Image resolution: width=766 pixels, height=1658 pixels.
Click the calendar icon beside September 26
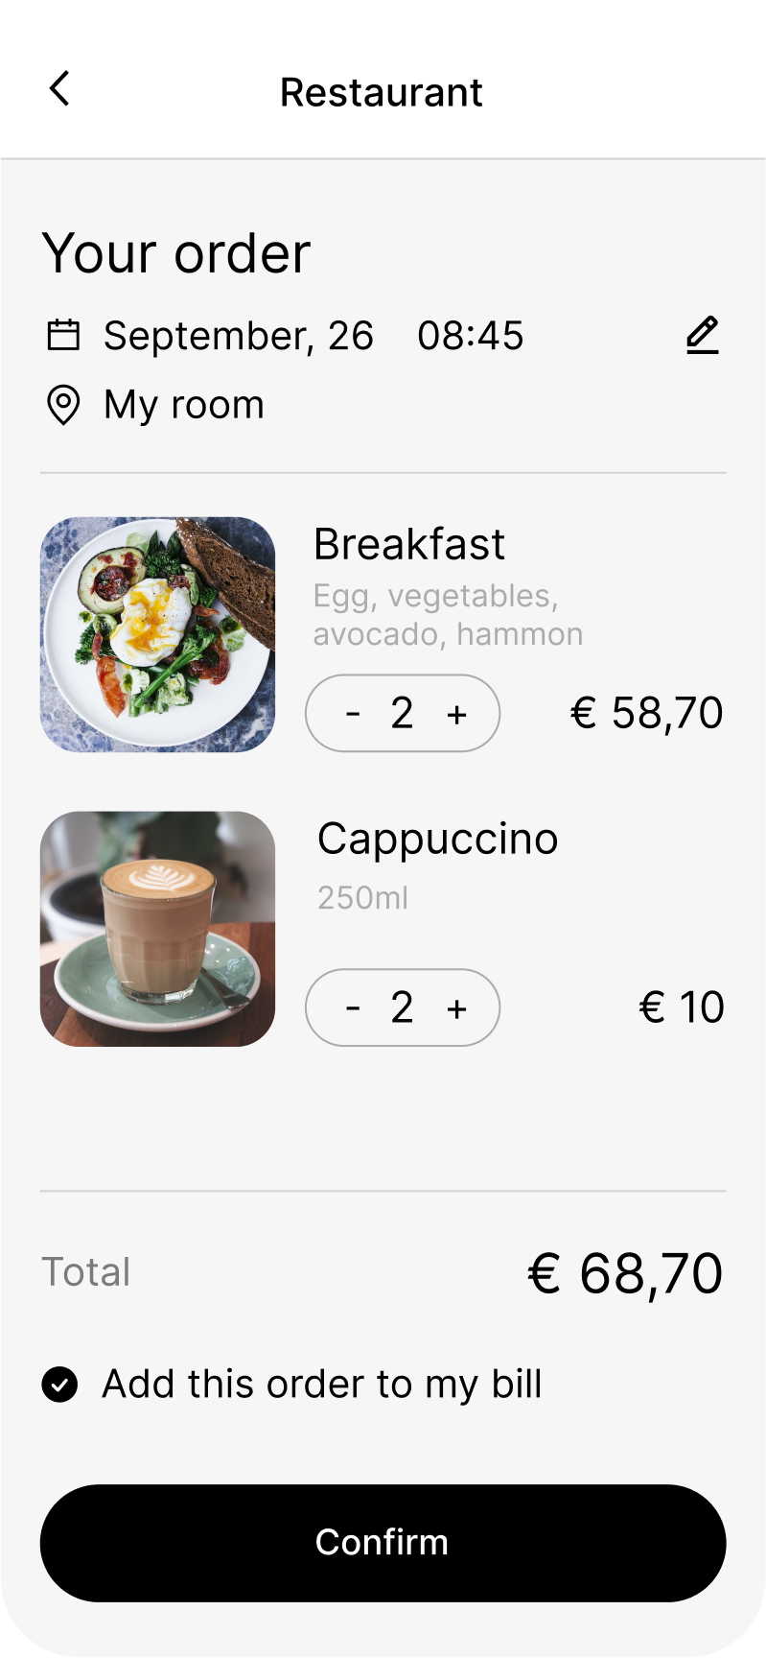coord(63,336)
